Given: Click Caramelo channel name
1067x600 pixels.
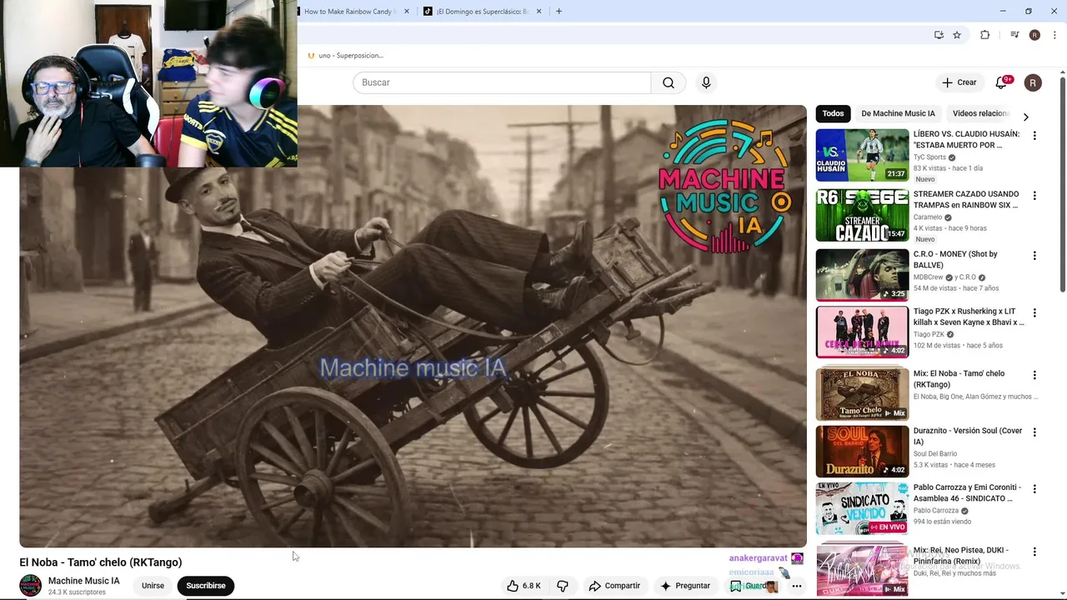Looking at the screenshot, I should click(928, 217).
